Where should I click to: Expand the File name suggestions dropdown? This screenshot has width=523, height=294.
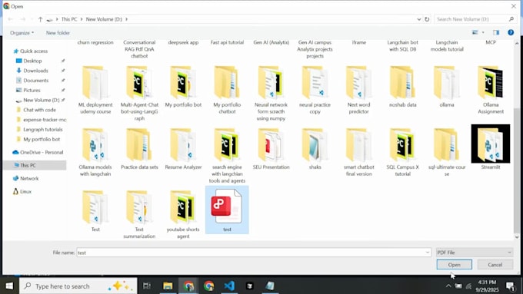[428, 253]
